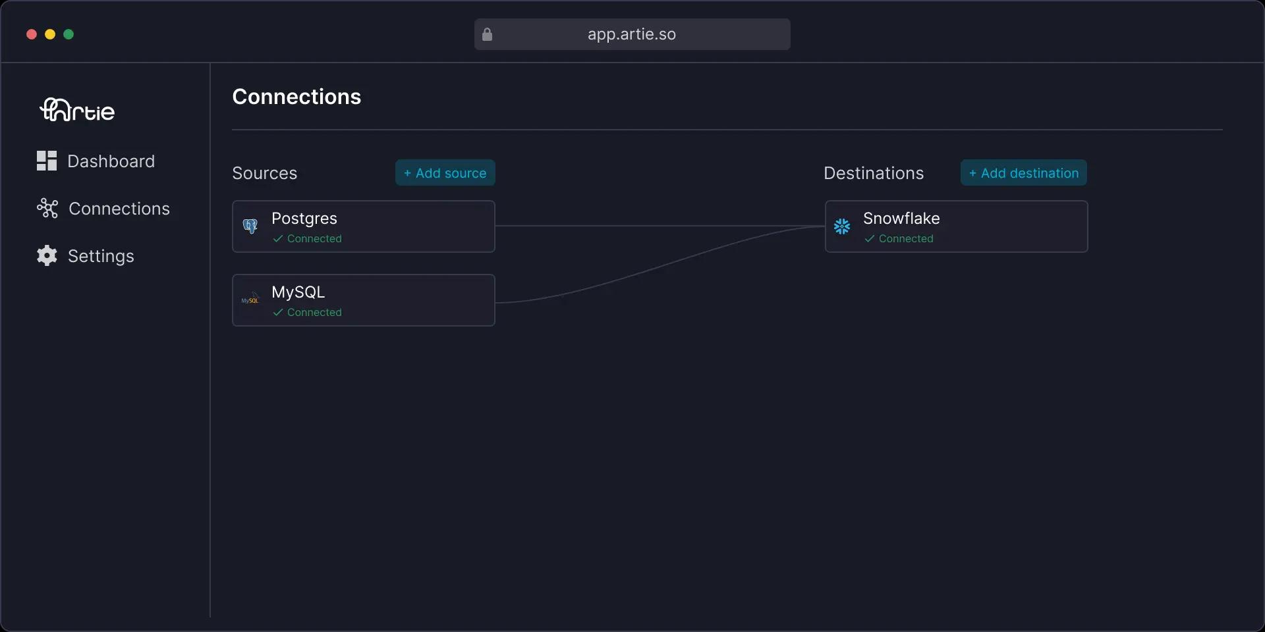The height and width of the screenshot is (632, 1265).
Task: Open the Connections sidebar menu item
Action: tap(103, 208)
